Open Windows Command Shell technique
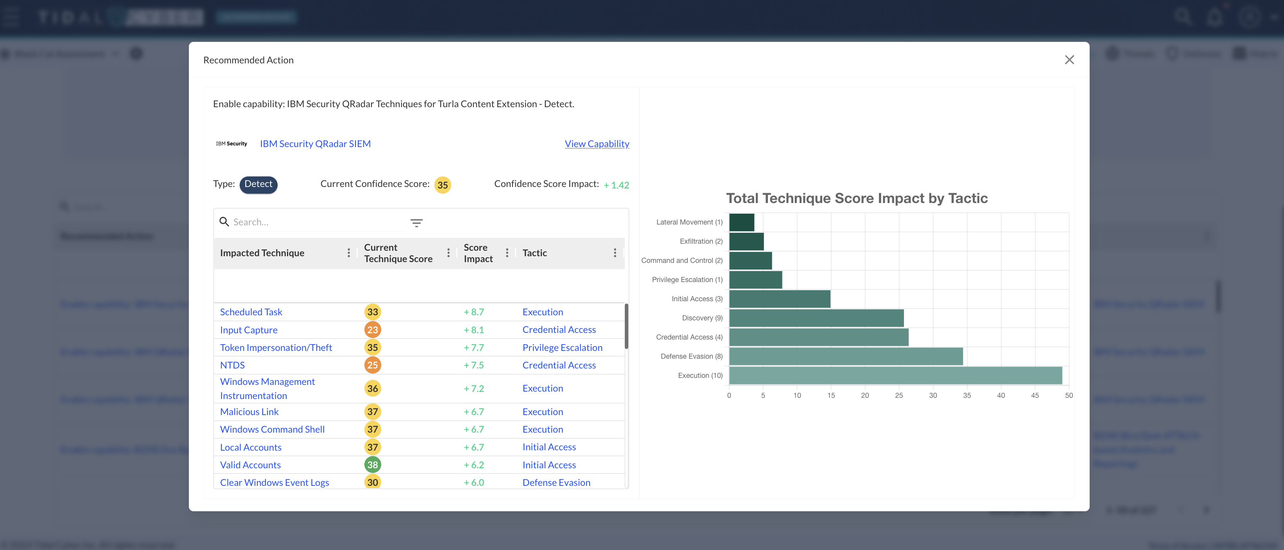This screenshot has width=1284, height=550. point(272,430)
